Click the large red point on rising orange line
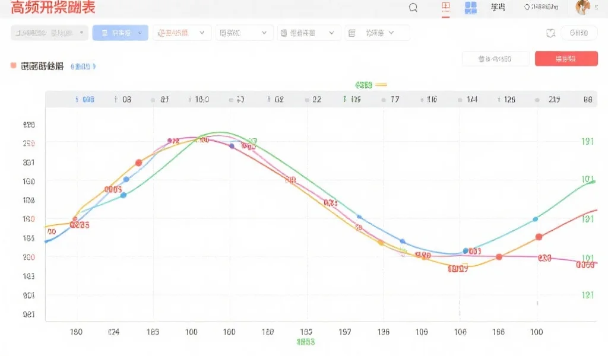The image size is (608, 356). [x=138, y=163]
